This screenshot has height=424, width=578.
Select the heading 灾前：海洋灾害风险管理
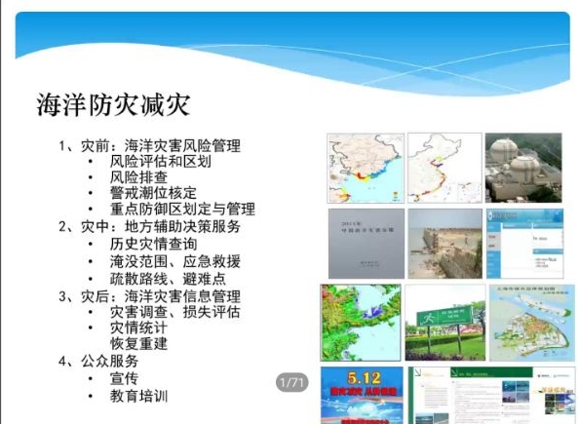tap(161, 145)
